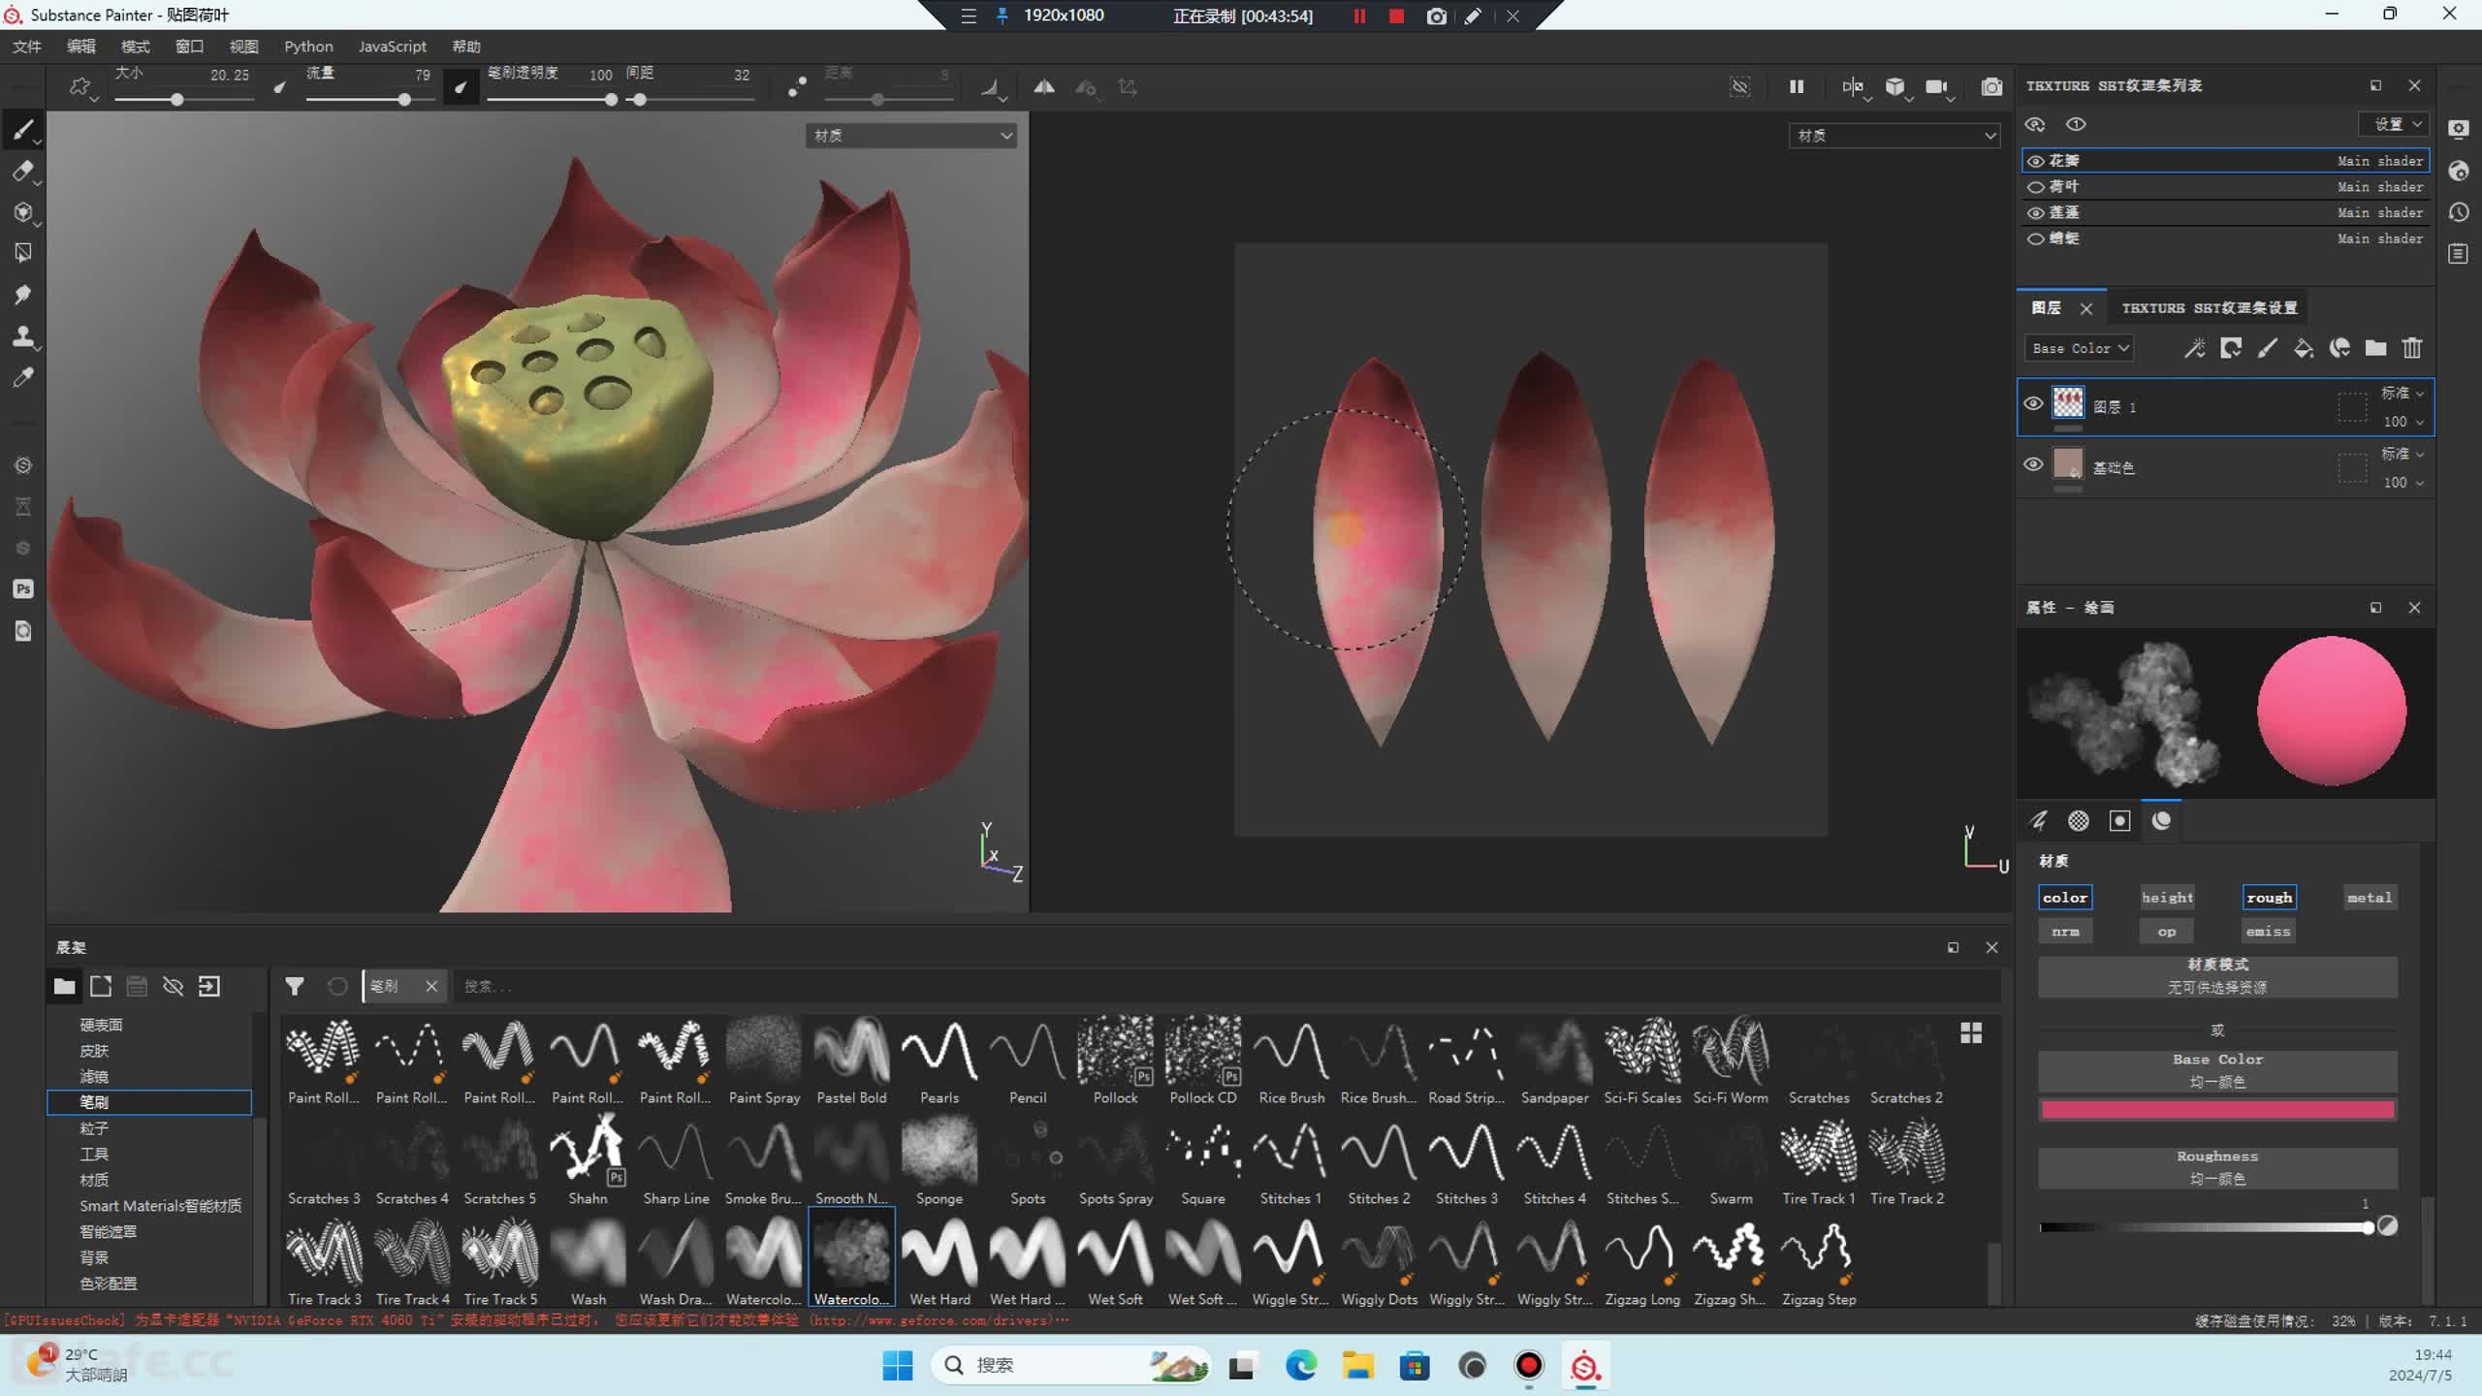Screen dimensions: 2482x1396
Task: Toggle the metal channel button
Action: point(2370,898)
